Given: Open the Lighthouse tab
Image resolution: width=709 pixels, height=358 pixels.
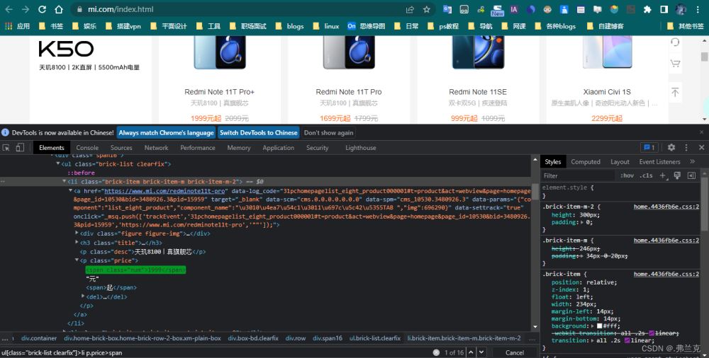Looking at the screenshot, I should (x=361, y=148).
